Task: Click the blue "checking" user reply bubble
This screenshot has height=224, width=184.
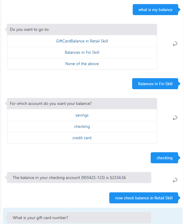Action: click(x=164, y=158)
